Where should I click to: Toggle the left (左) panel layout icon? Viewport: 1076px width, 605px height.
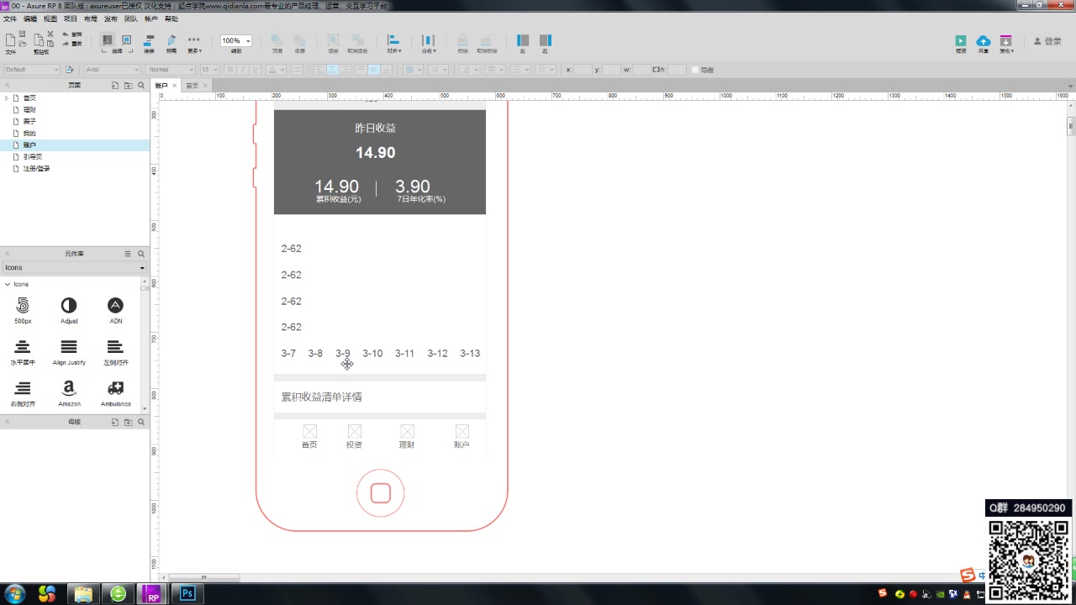tap(522, 40)
